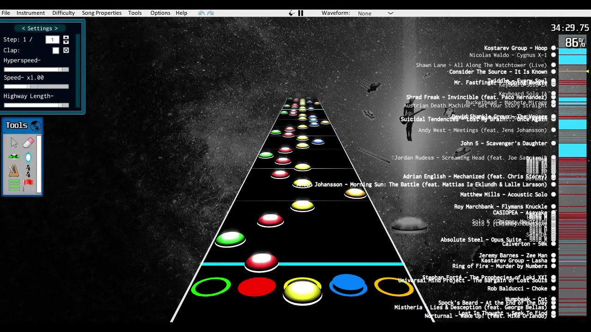
Task: Adjust the Hyperspeed slider
Action: (x=36, y=69)
